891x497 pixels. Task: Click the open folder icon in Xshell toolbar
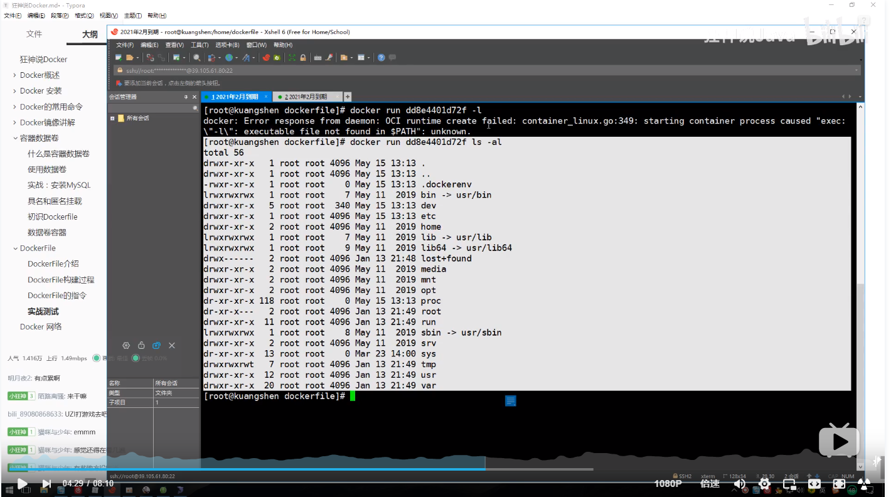click(x=129, y=57)
